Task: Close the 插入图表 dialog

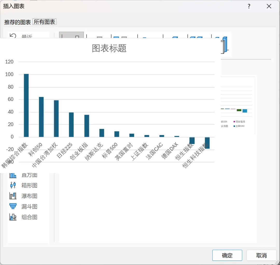Action: pos(269,6)
